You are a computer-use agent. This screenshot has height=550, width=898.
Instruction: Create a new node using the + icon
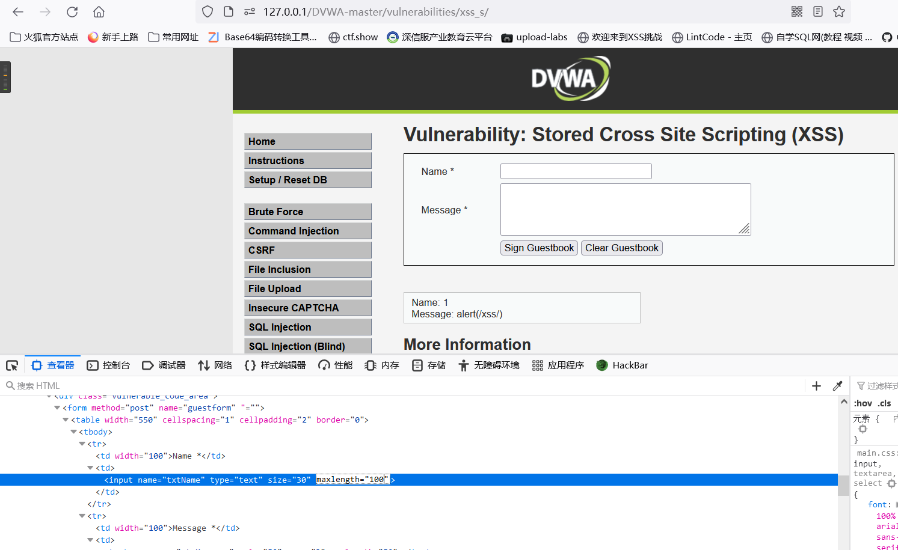[x=816, y=385]
